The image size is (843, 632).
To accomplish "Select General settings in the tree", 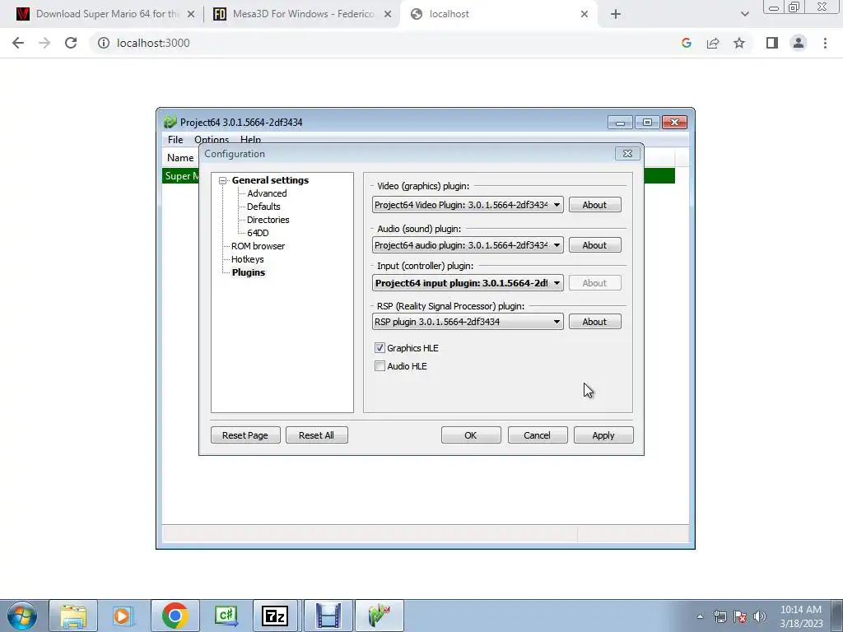I will click(270, 180).
